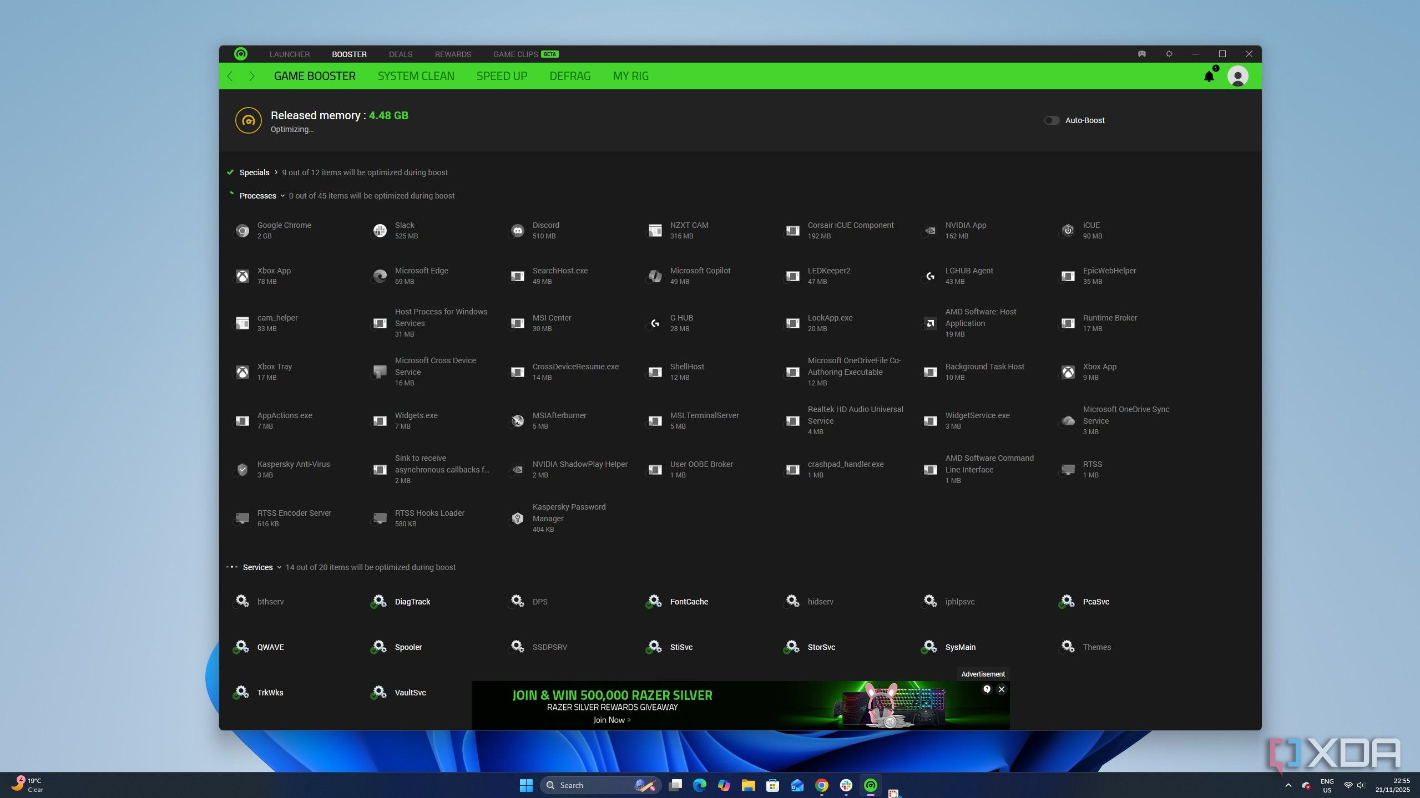Click the forward navigation arrow

pyautogui.click(x=251, y=76)
